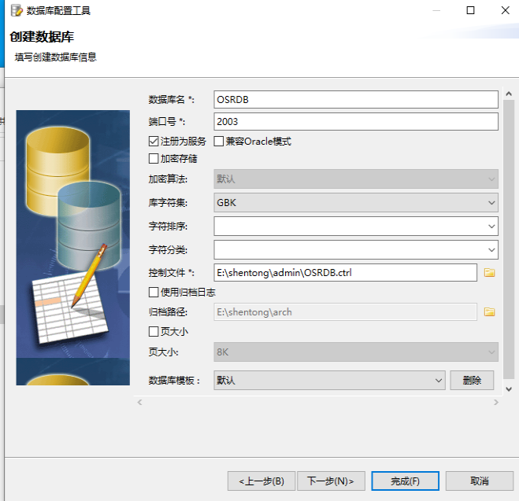Go back with <上一步(B) button
Viewport: 519px width, 501px height.
point(261,481)
